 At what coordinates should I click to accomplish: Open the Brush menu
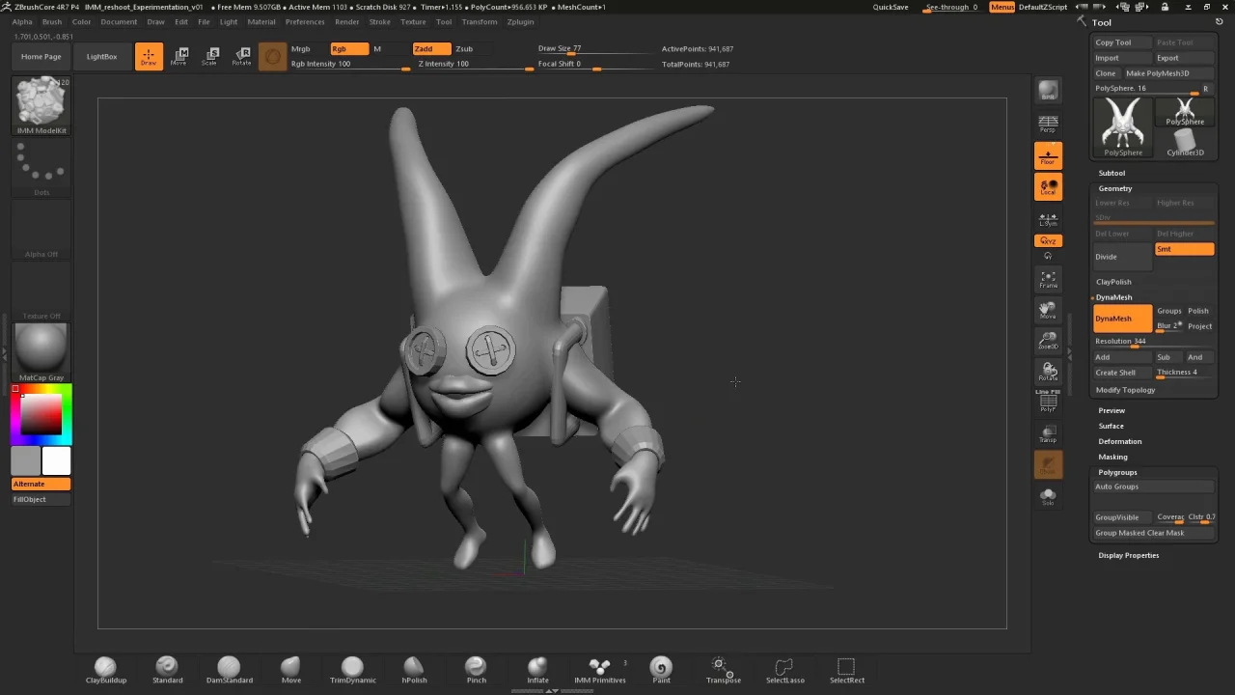pos(52,21)
